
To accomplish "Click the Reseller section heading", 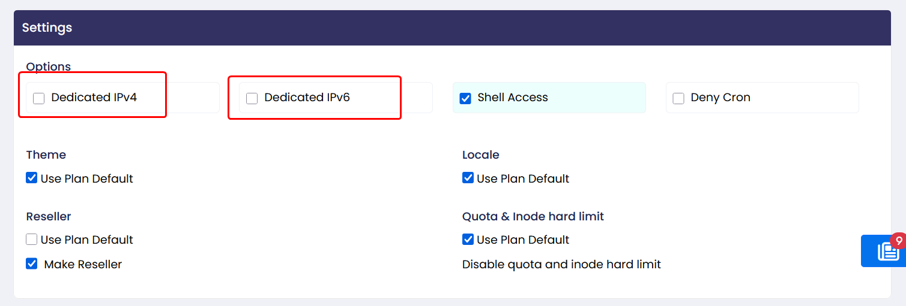I will [x=49, y=216].
